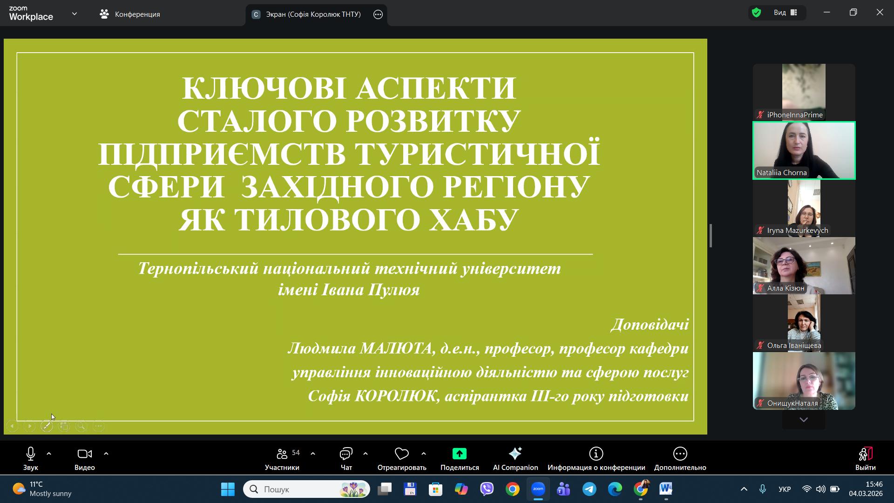
Task: Open meeting information icon
Action: [x=596, y=454]
